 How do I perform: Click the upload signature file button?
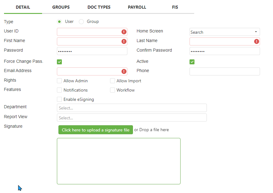point(96,130)
